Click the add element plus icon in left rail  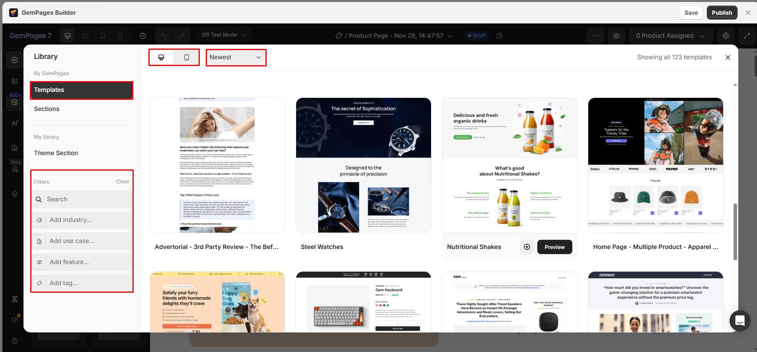tap(15, 60)
